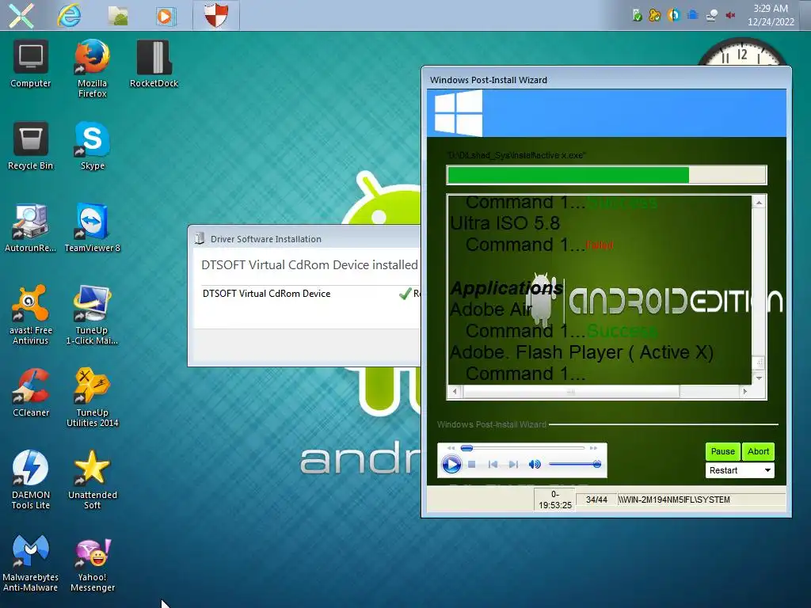Select 'DTSOFT Virtual CdRom Device' list row
This screenshot has height=608, width=811.
[310, 294]
